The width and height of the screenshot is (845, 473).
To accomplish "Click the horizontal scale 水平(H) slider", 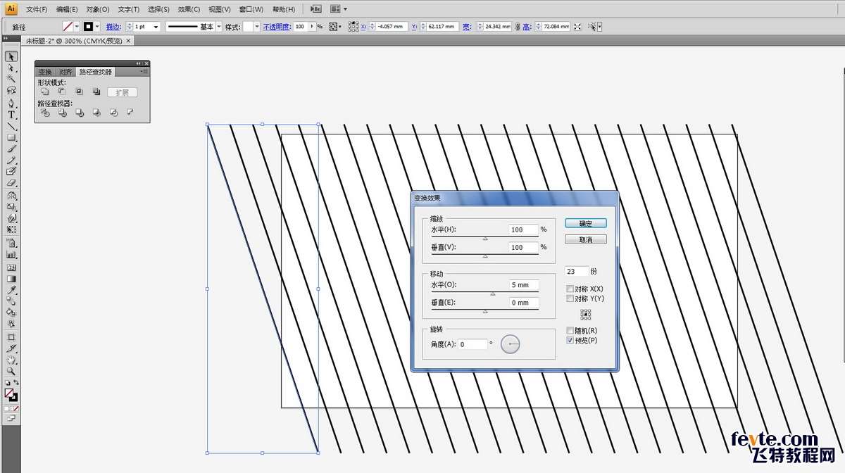I will point(484,237).
